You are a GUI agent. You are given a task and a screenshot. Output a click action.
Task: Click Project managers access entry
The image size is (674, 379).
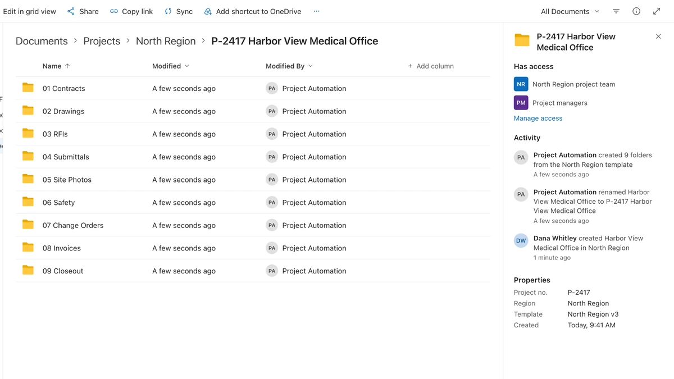(550, 103)
